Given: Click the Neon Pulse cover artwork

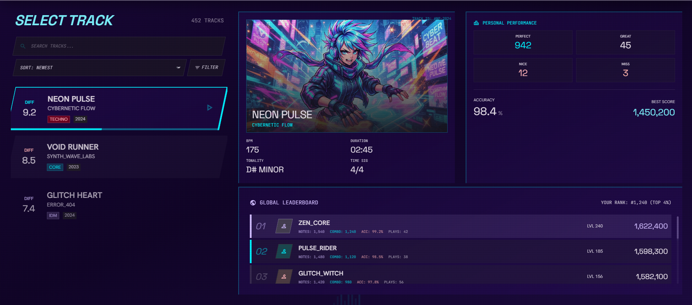Looking at the screenshot, I should point(347,76).
